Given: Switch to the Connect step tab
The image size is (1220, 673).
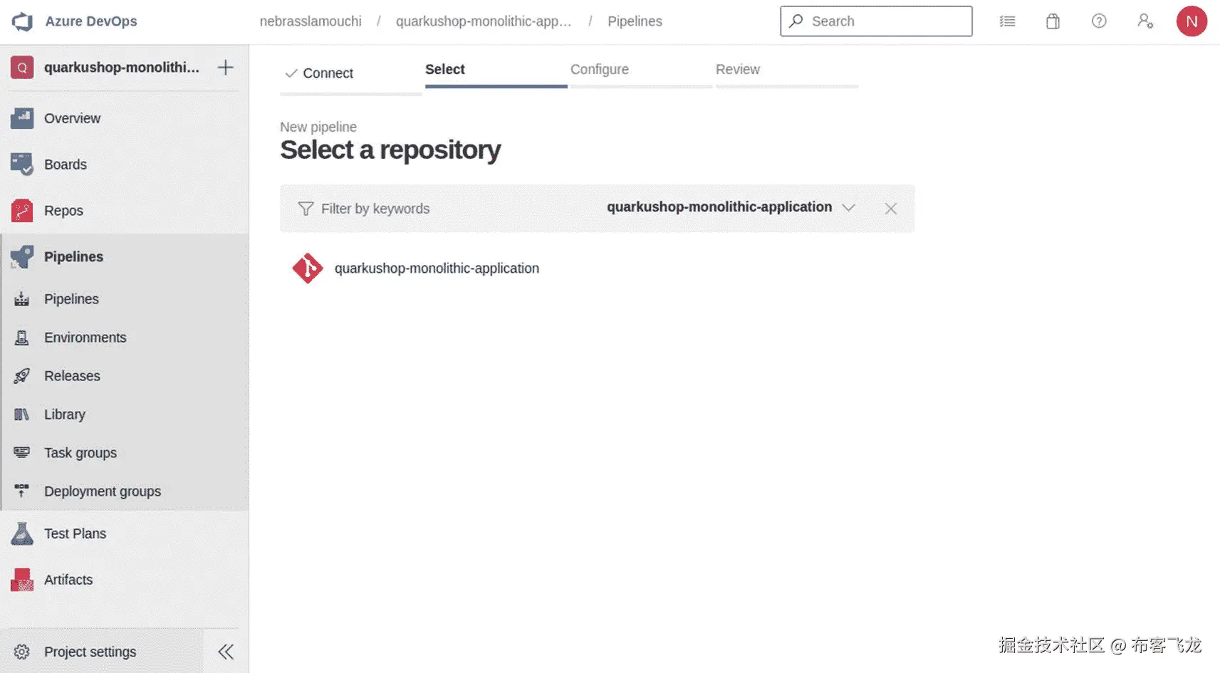Looking at the screenshot, I should pyautogui.click(x=328, y=73).
